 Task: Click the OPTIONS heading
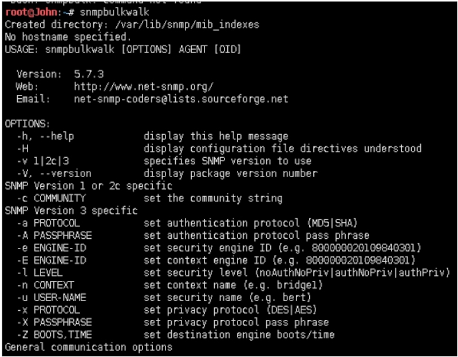[27, 124]
